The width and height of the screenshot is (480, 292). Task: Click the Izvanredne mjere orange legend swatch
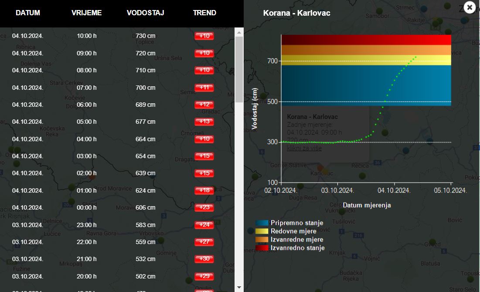click(x=262, y=239)
